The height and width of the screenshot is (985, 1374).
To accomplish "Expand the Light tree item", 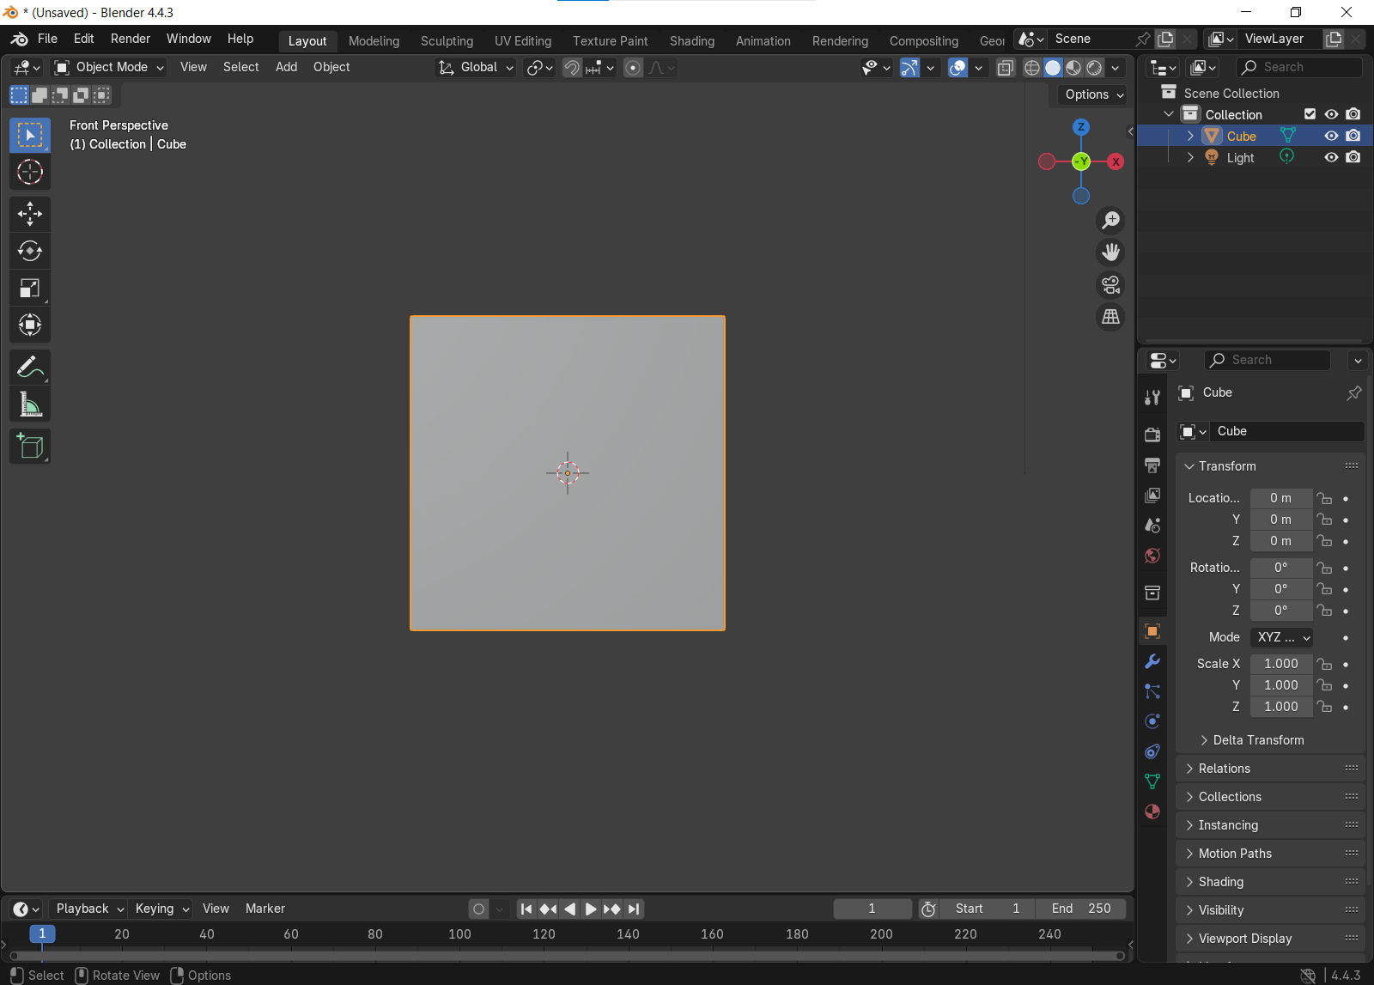I will click(1190, 157).
